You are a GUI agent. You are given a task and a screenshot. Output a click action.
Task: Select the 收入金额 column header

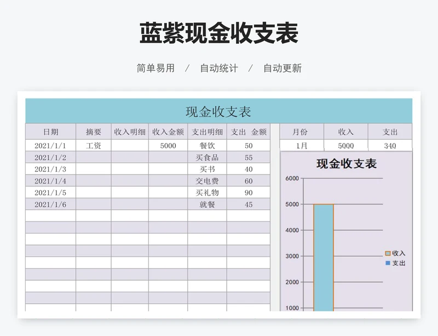[x=168, y=132]
